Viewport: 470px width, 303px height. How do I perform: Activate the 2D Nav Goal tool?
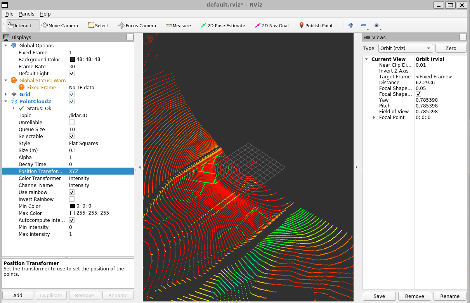coord(272,26)
